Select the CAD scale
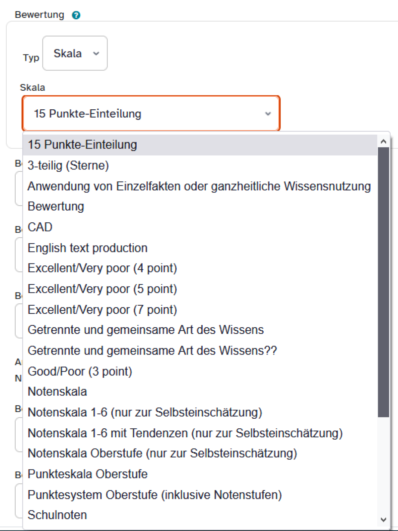 (40, 227)
